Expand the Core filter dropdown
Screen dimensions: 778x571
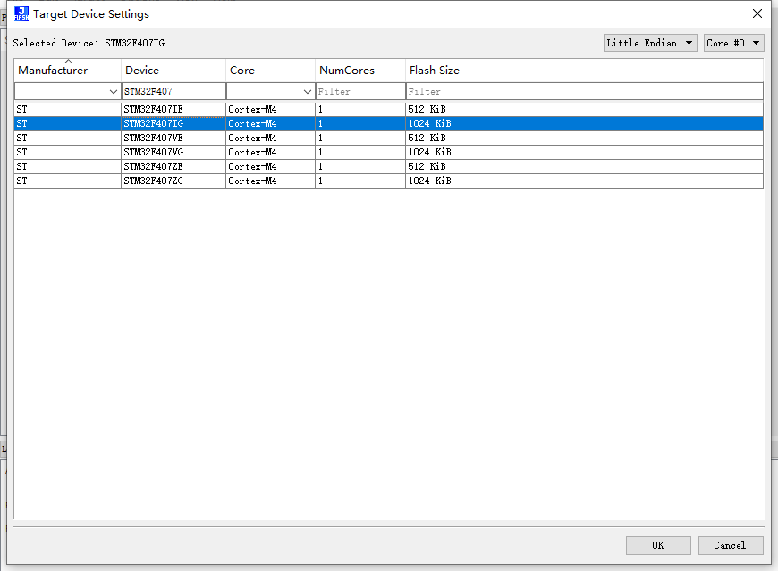307,92
